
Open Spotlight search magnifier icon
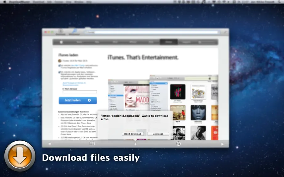tap(279, 2)
